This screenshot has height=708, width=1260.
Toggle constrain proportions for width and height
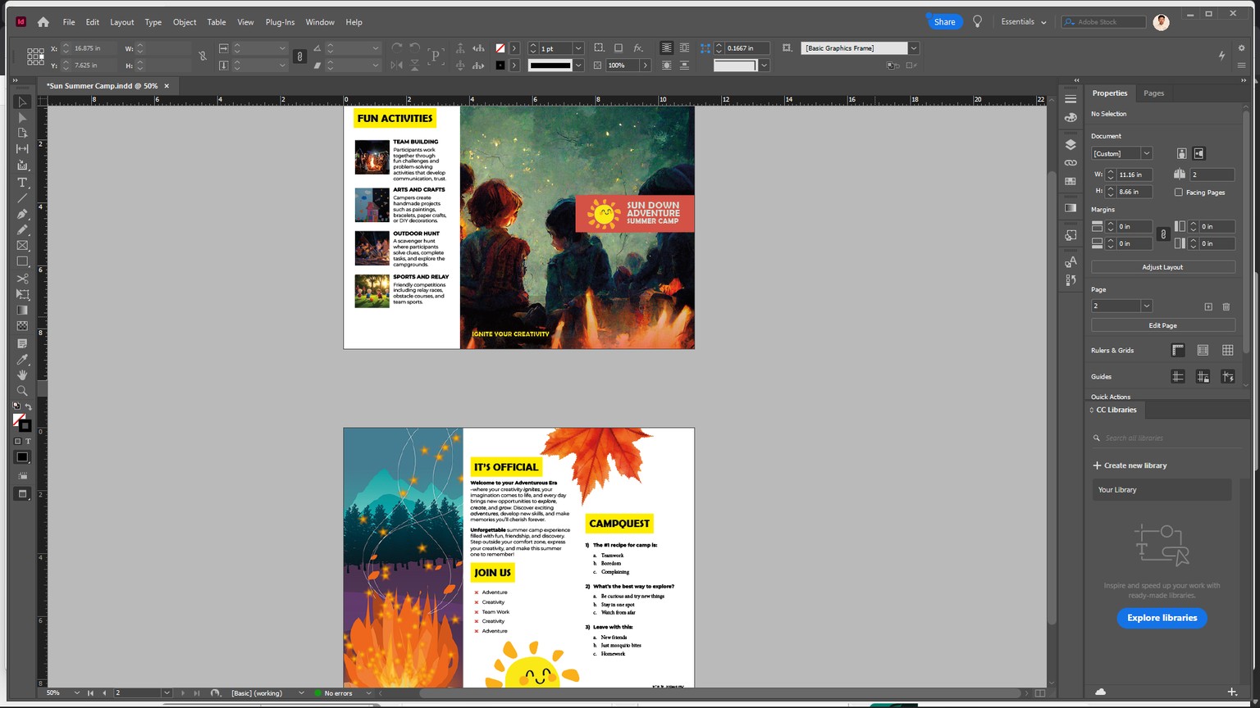203,57
